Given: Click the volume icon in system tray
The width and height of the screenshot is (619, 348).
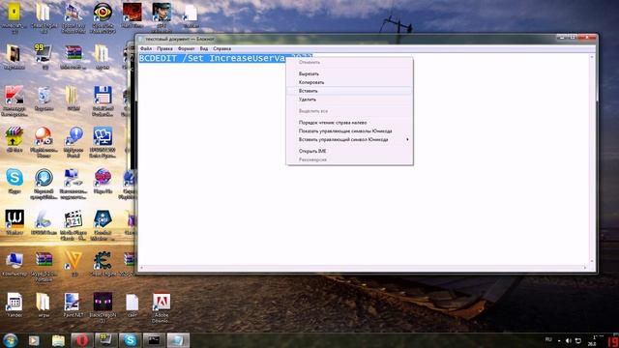Looking at the screenshot, I should pos(569,340).
